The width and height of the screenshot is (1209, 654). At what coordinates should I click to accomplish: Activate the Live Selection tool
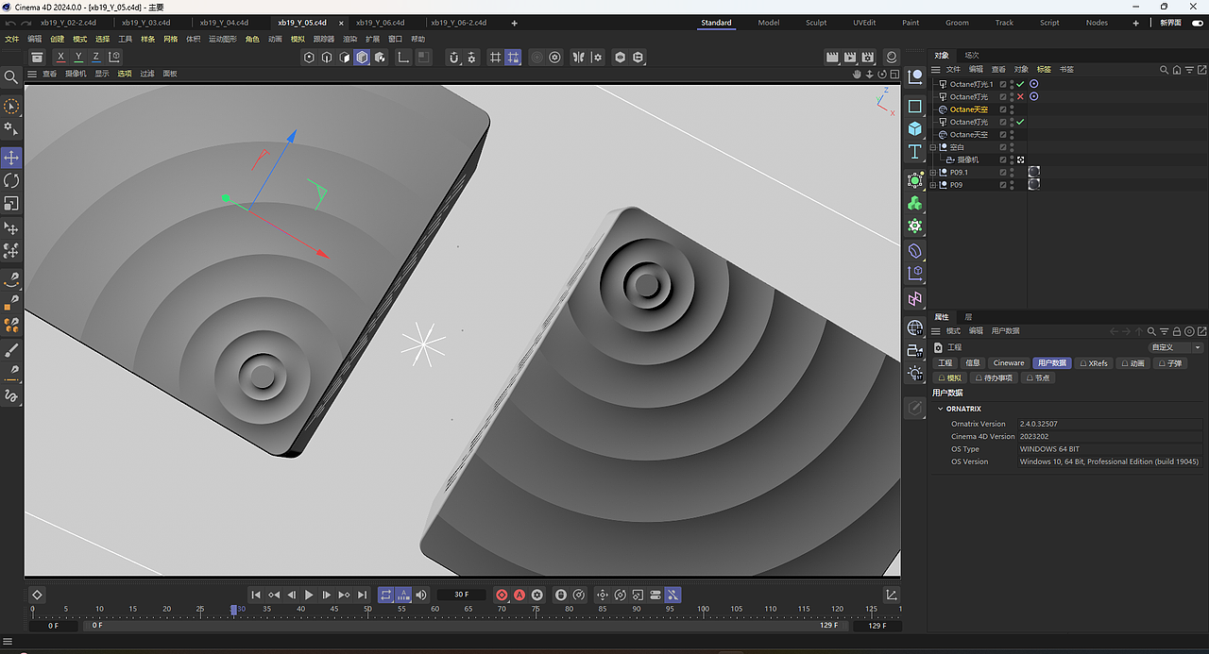click(11, 107)
